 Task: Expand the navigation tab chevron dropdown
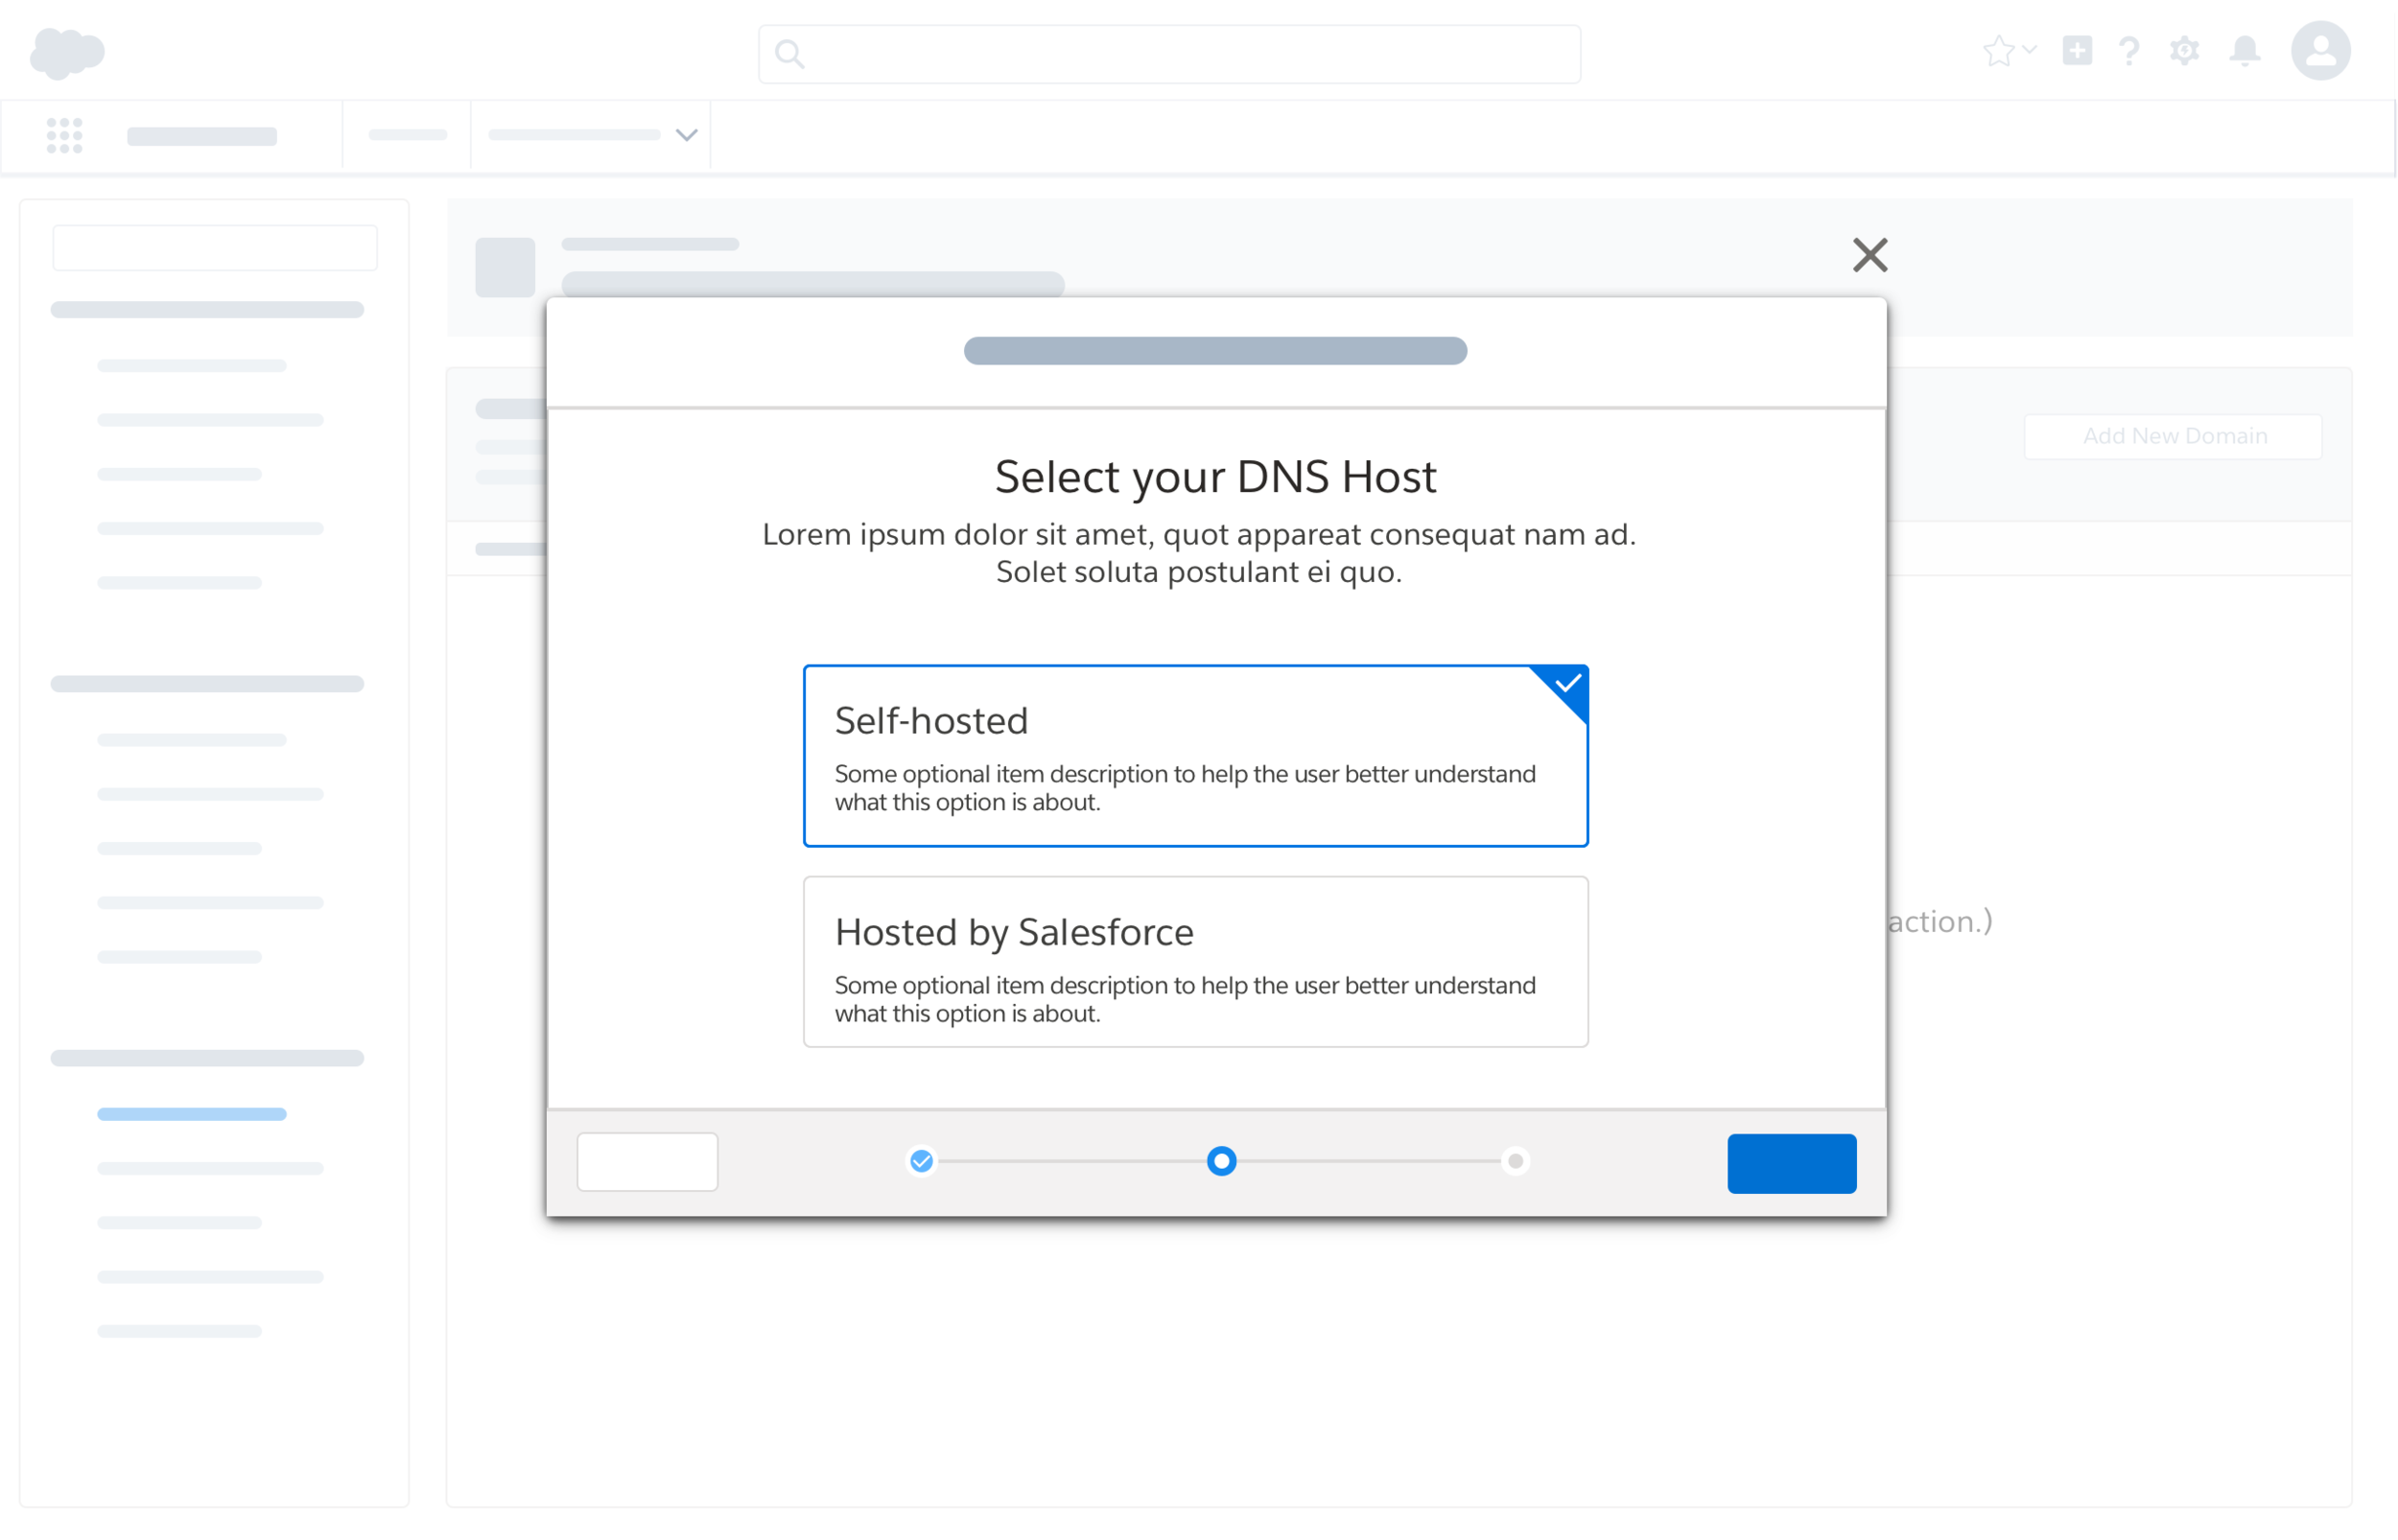tap(686, 135)
